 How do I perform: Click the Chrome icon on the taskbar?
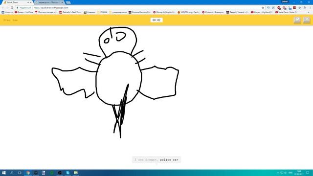pyautogui.click(x=28, y=173)
